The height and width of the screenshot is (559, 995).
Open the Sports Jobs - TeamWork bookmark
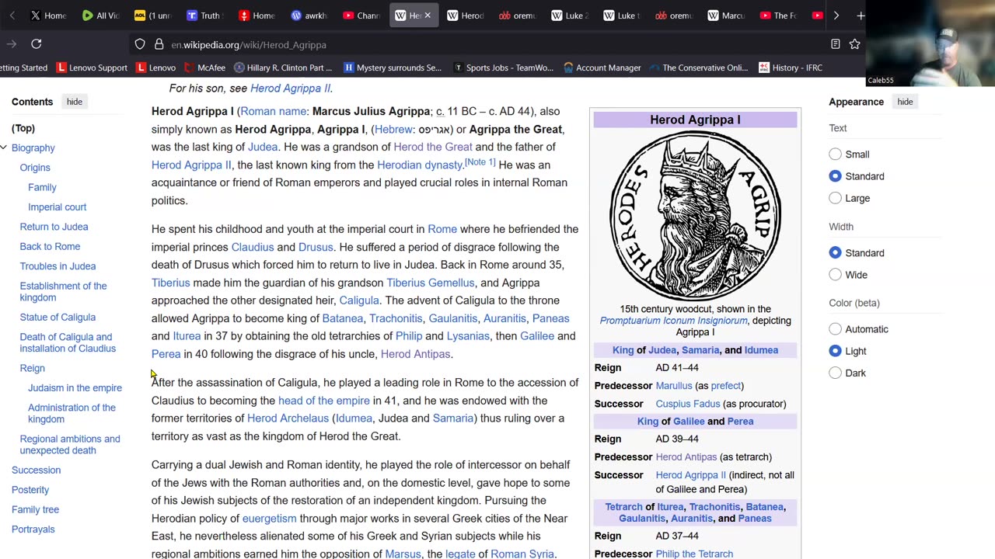tap(503, 68)
